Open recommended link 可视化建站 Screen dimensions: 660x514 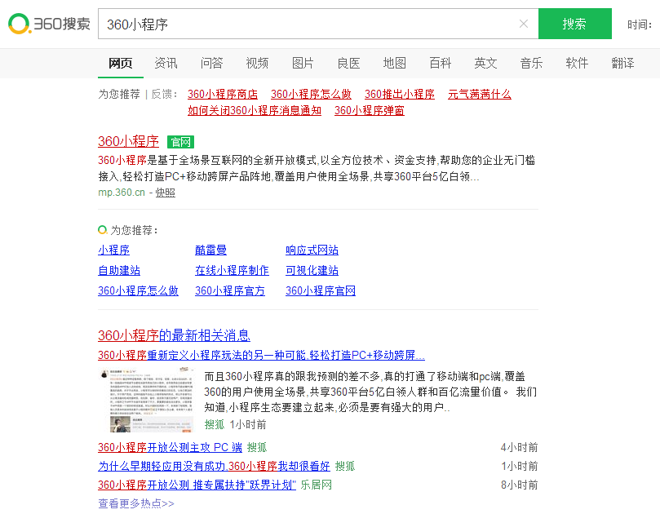(312, 270)
